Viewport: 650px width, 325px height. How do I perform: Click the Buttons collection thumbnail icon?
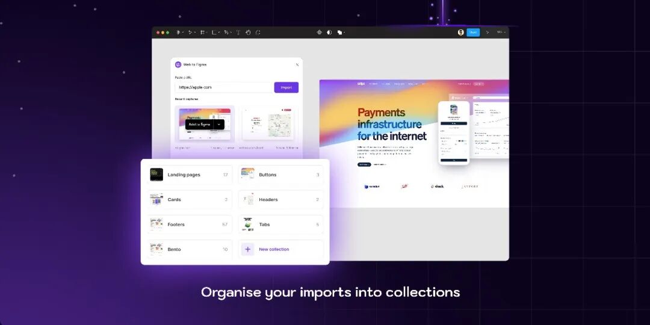(x=248, y=175)
